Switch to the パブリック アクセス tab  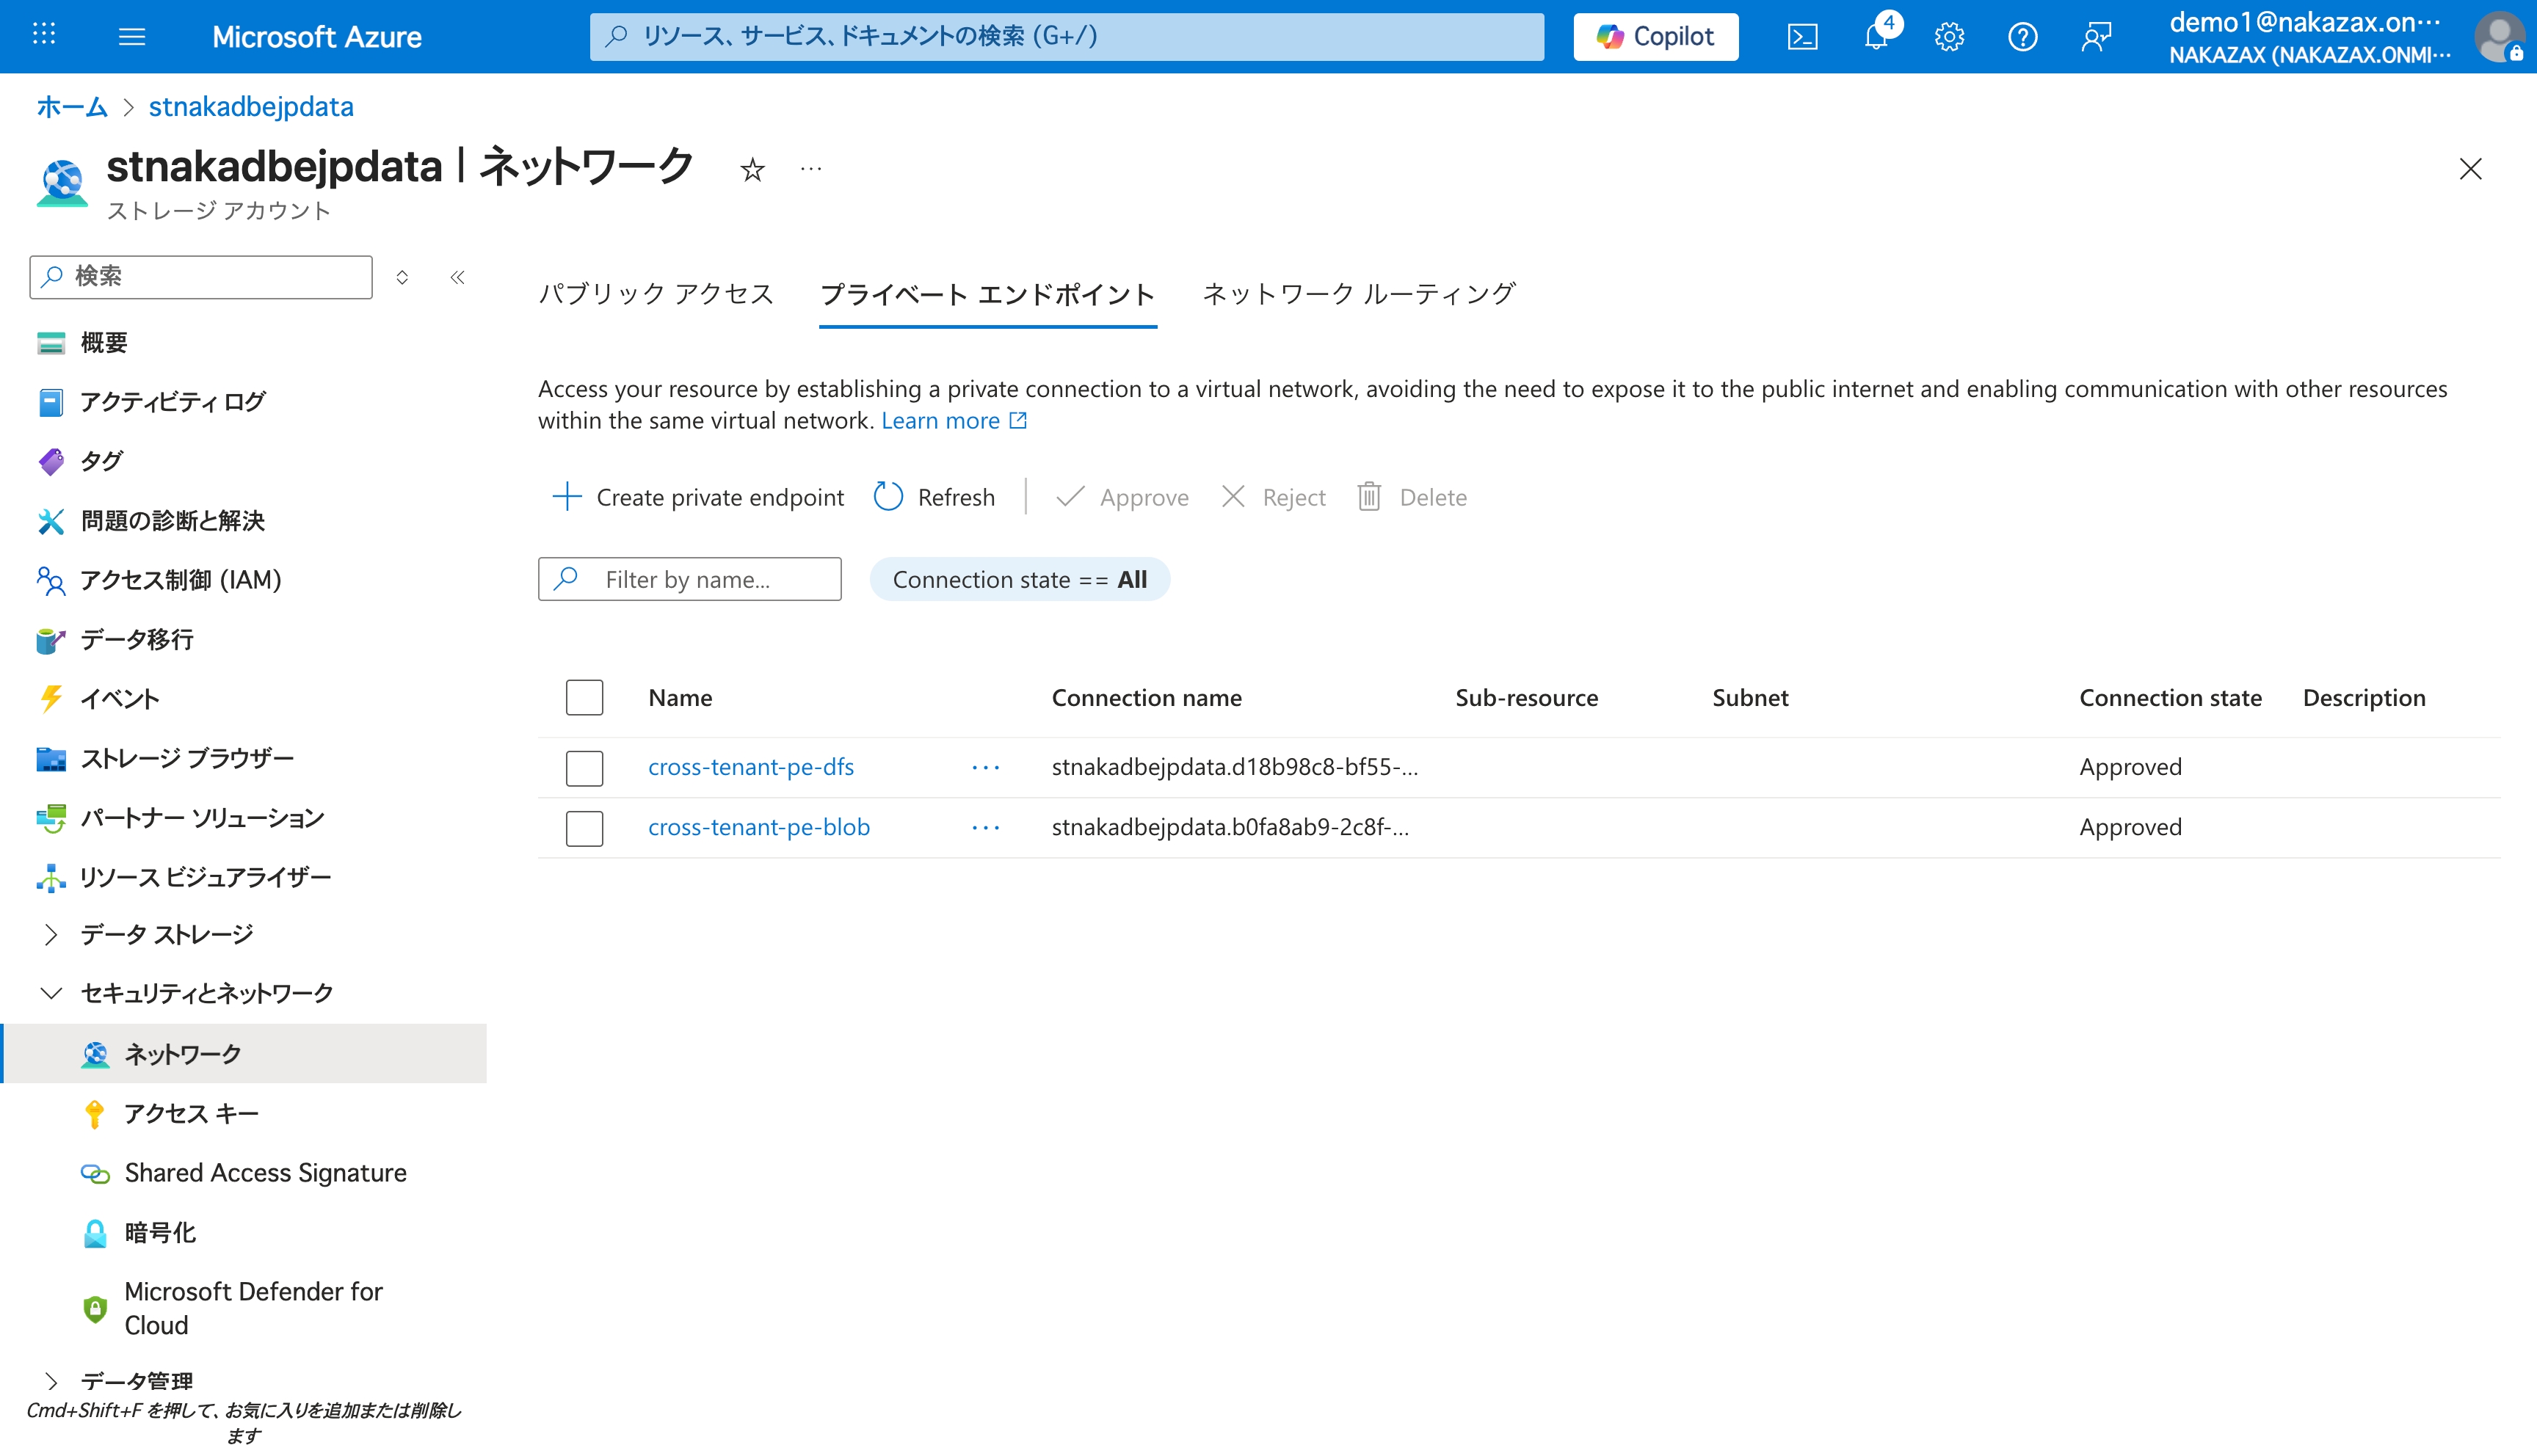coord(656,294)
